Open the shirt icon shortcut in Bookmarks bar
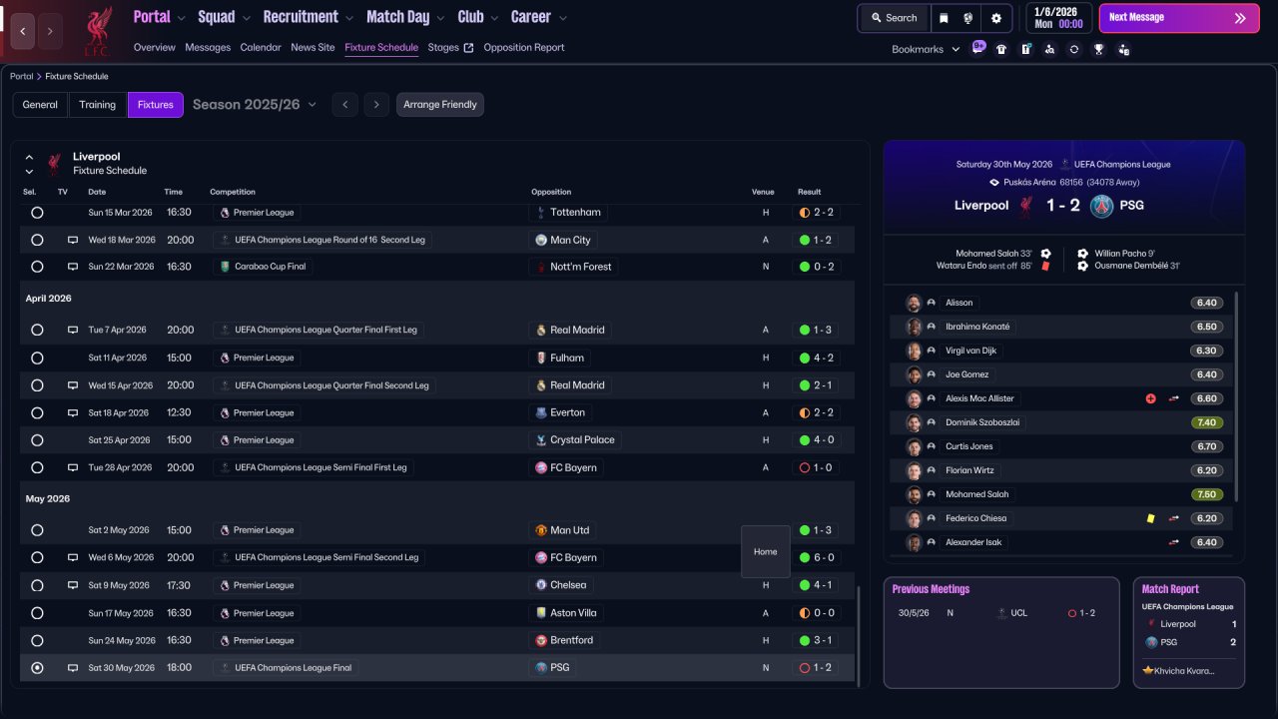This screenshot has height=719, width=1278. pos(1001,49)
